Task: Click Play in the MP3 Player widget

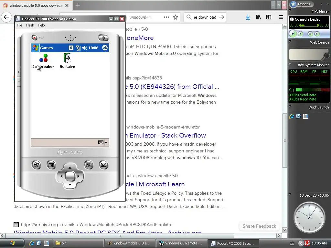Action: 293,34
